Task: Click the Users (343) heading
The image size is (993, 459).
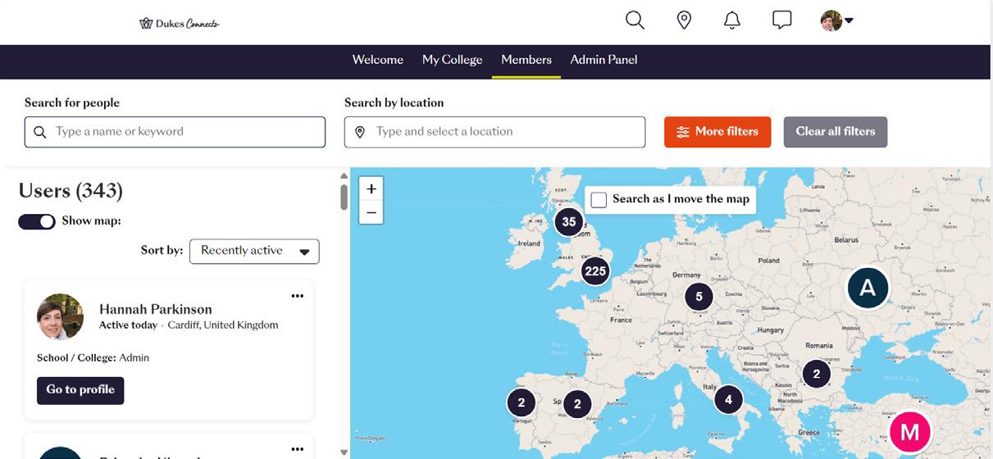Action: tap(71, 191)
